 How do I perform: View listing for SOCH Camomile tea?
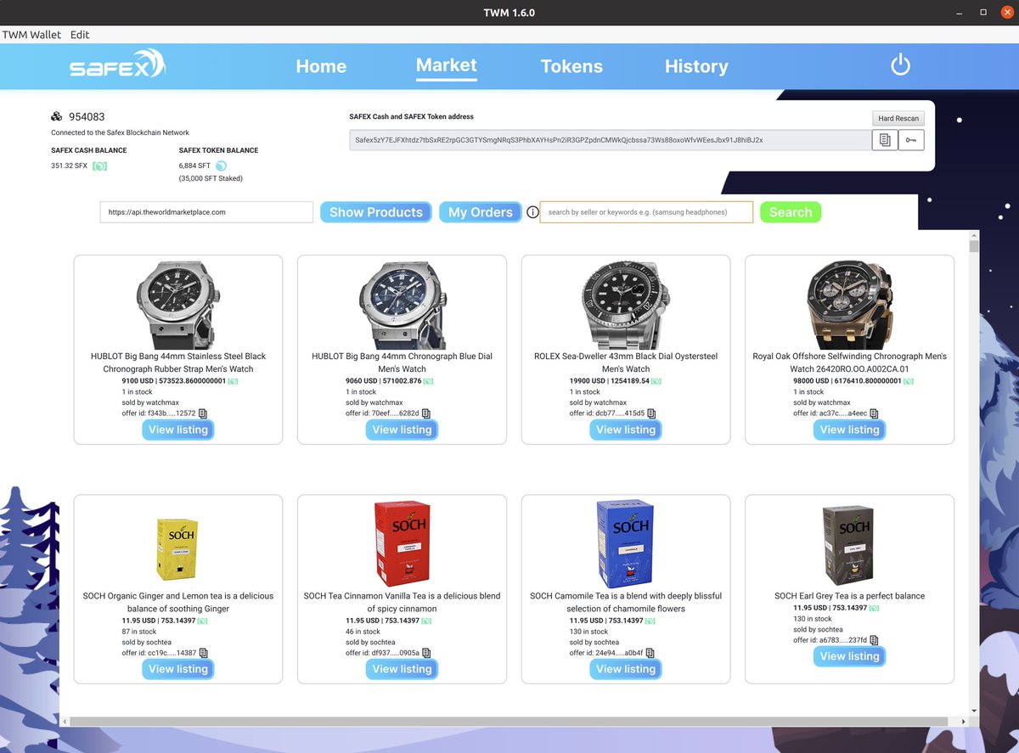(x=626, y=669)
